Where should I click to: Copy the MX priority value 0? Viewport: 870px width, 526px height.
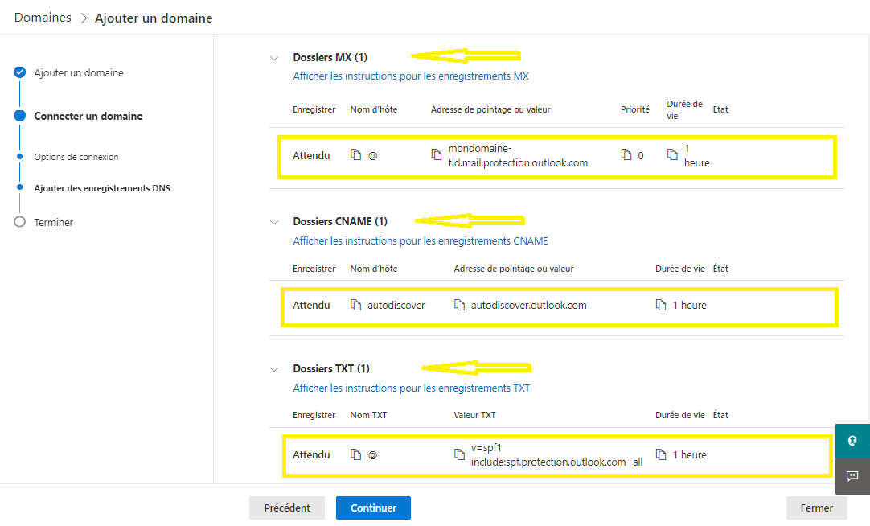[626, 154]
